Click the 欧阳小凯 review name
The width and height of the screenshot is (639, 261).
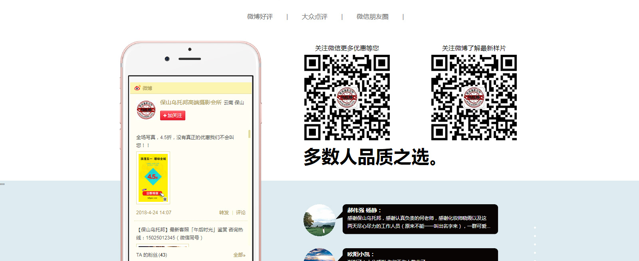click(360, 254)
